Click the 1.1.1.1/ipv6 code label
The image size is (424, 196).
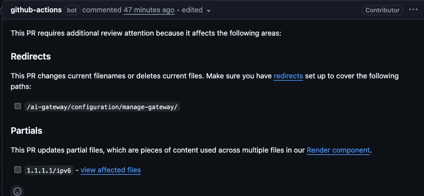[x=49, y=170]
